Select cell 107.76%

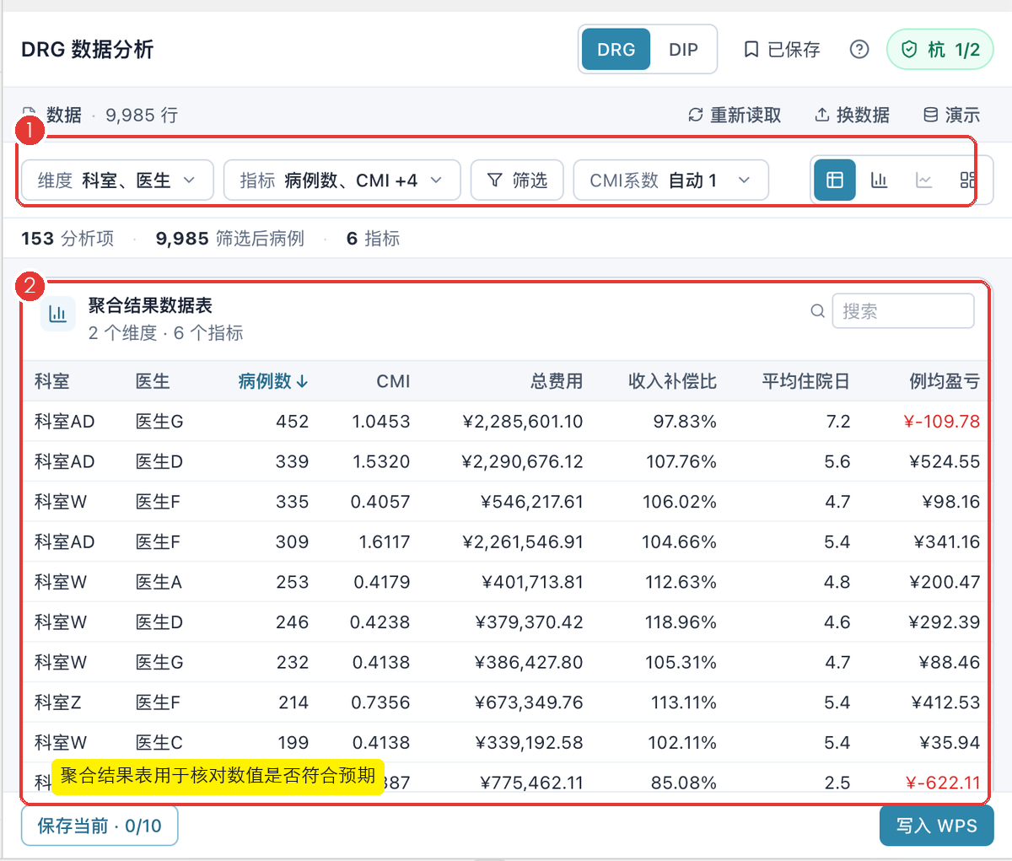click(x=681, y=461)
